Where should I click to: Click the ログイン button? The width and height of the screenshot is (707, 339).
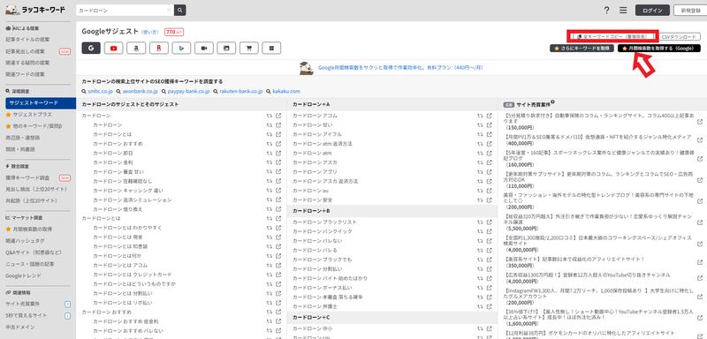click(652, 11)
